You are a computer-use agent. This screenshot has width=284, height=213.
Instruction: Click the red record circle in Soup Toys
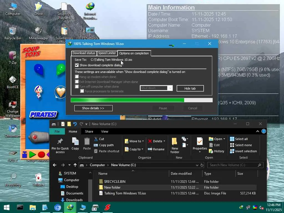pos(41,155)
